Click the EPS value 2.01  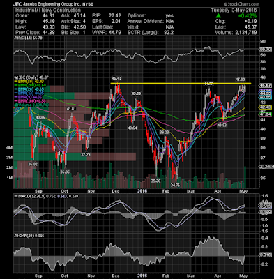tap(116, 21)
